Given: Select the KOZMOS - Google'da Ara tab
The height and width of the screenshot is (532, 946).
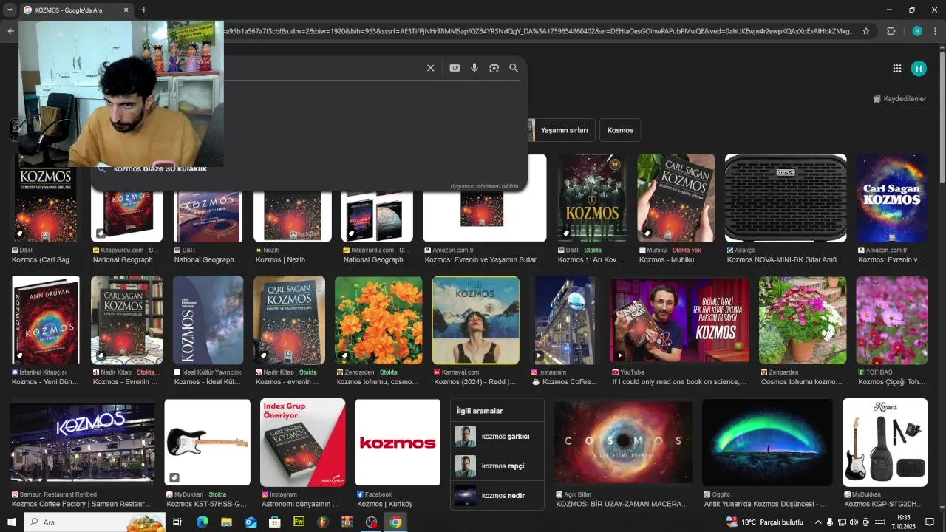Looking at the screenshot, I should (x=75, y=10).
